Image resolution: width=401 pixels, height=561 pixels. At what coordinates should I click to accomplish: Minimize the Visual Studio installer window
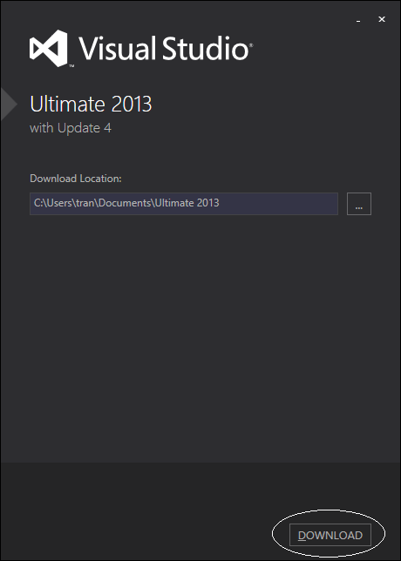coord(358,20)
